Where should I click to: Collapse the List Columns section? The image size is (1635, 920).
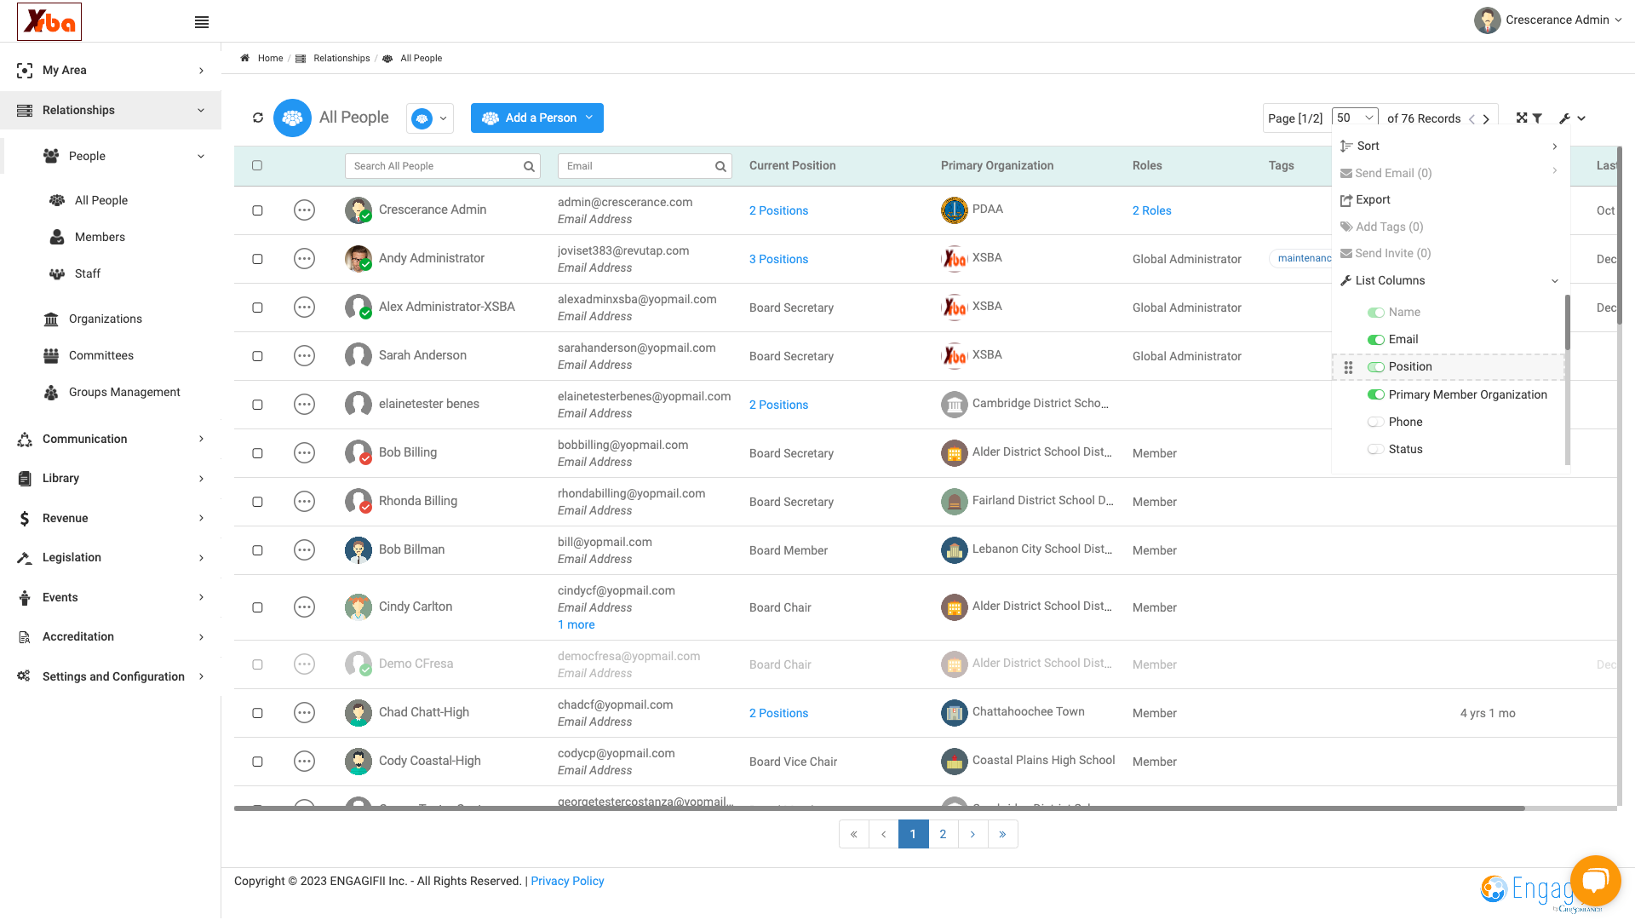[x=1449, y=280]
